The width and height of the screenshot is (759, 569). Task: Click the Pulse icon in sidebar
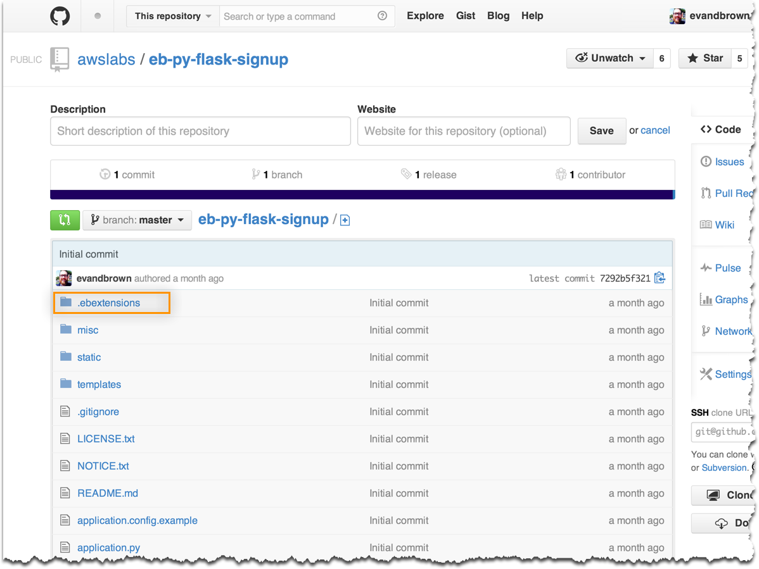[706, 268]
